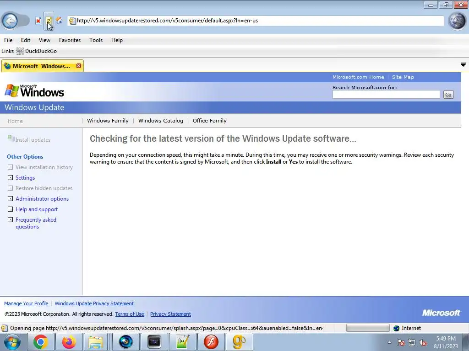Go to the browser home page icon
Viewport: 469px width, 351px height.
pyautogui.click(x=59, y=20)
